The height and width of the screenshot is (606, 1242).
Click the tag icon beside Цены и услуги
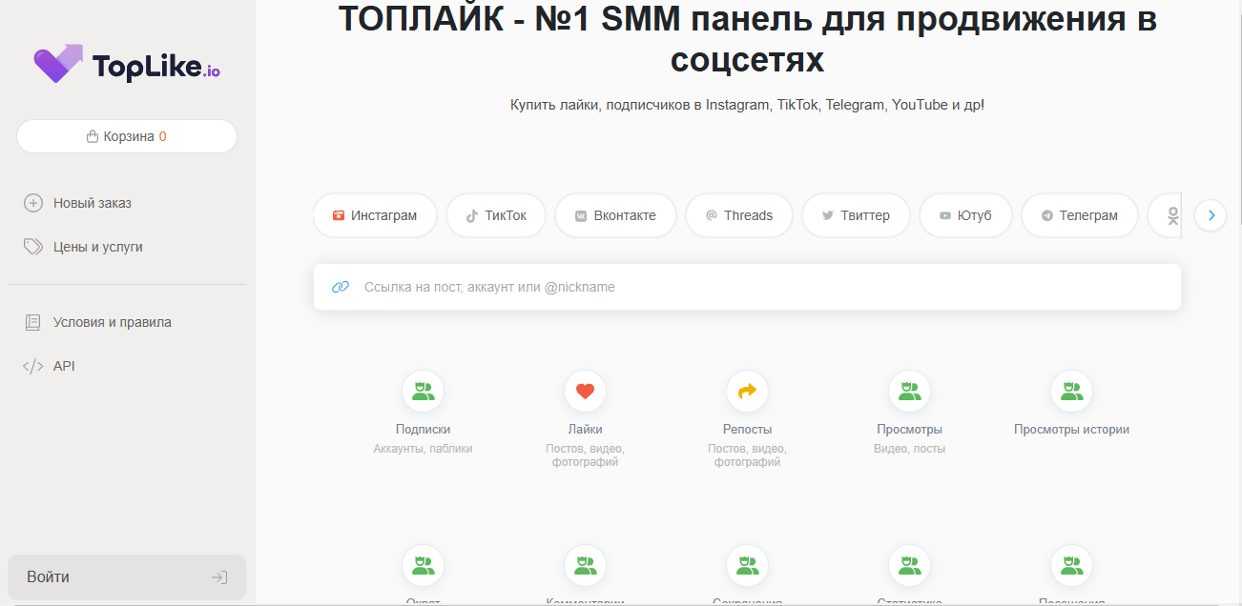[x=33, y=247]
